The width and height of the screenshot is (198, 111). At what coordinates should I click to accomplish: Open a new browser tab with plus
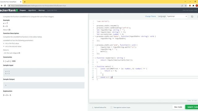click(25, 2)
